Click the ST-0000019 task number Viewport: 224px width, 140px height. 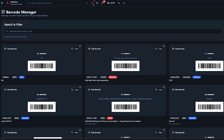coord(125,94)
